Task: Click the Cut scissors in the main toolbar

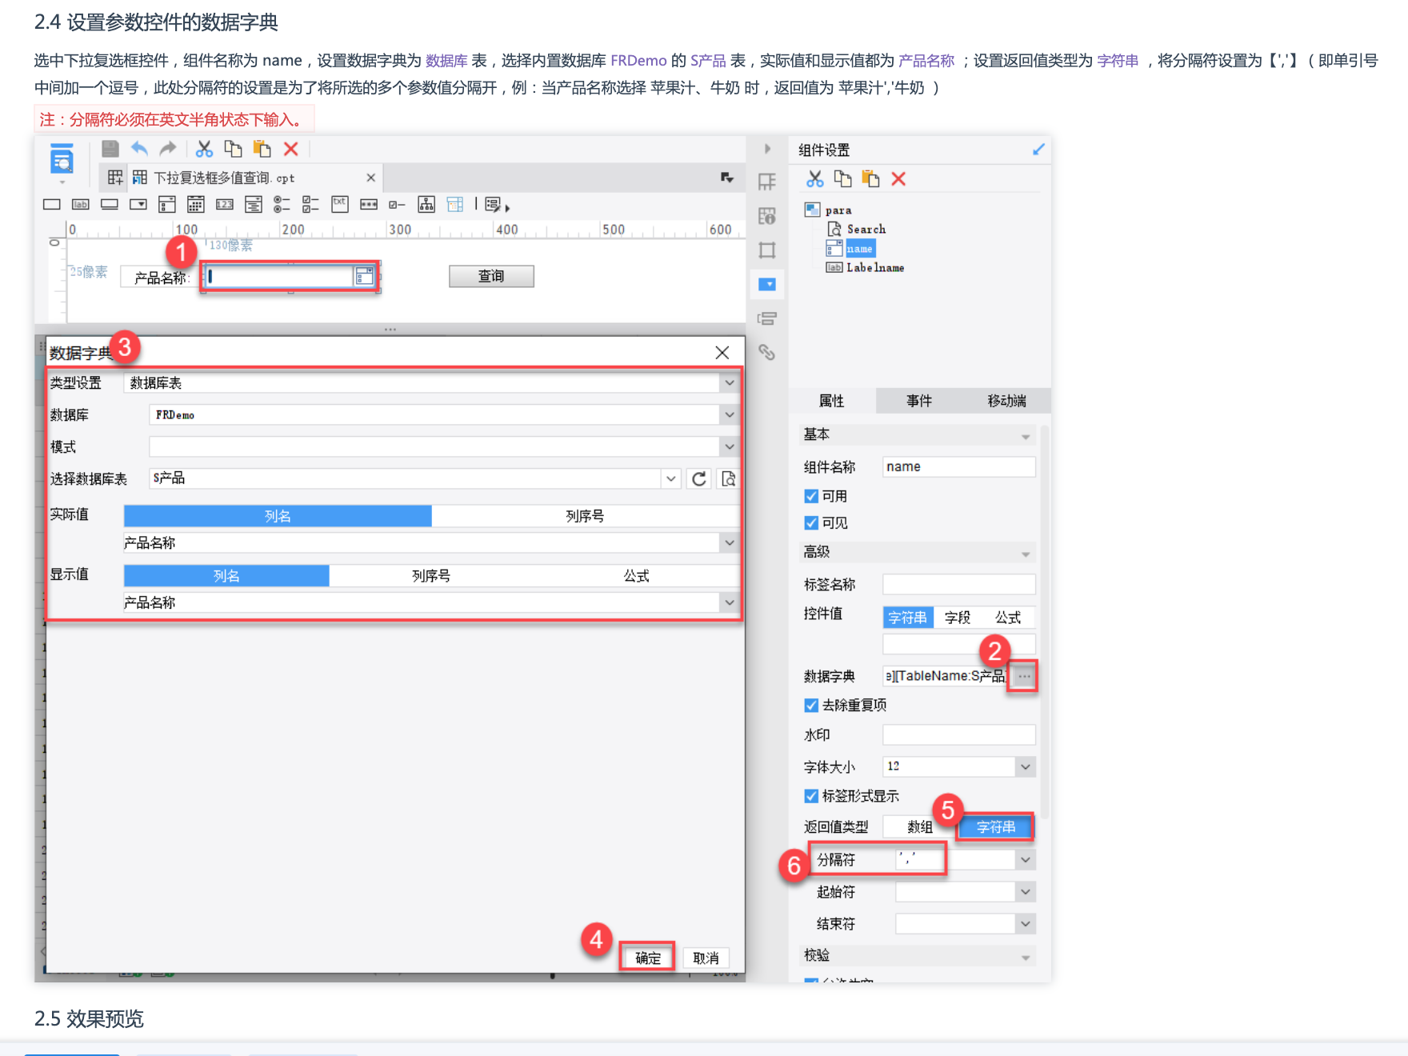Action: (205, 149)
